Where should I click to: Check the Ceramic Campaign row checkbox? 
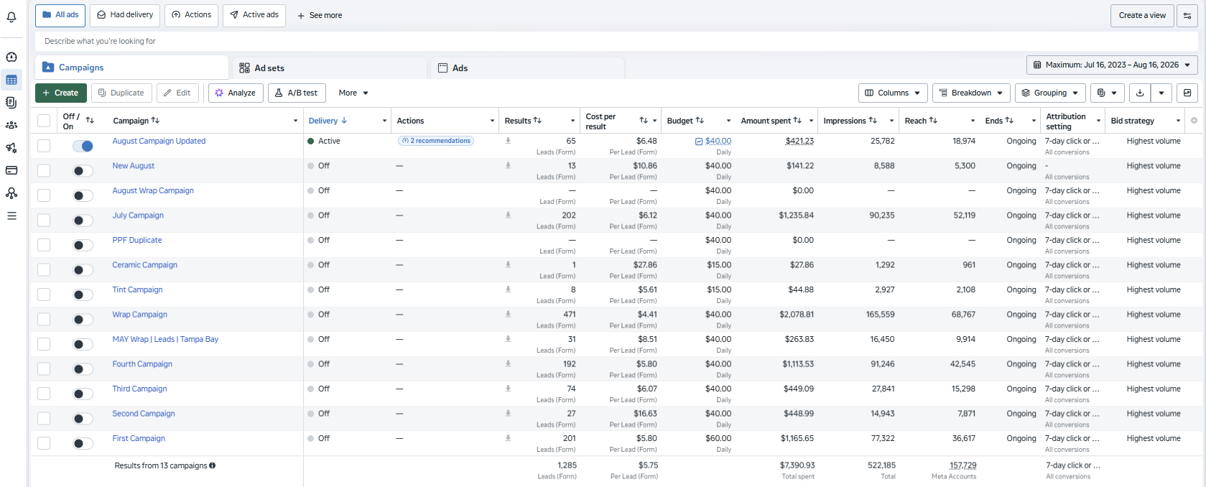pos(44,270)
